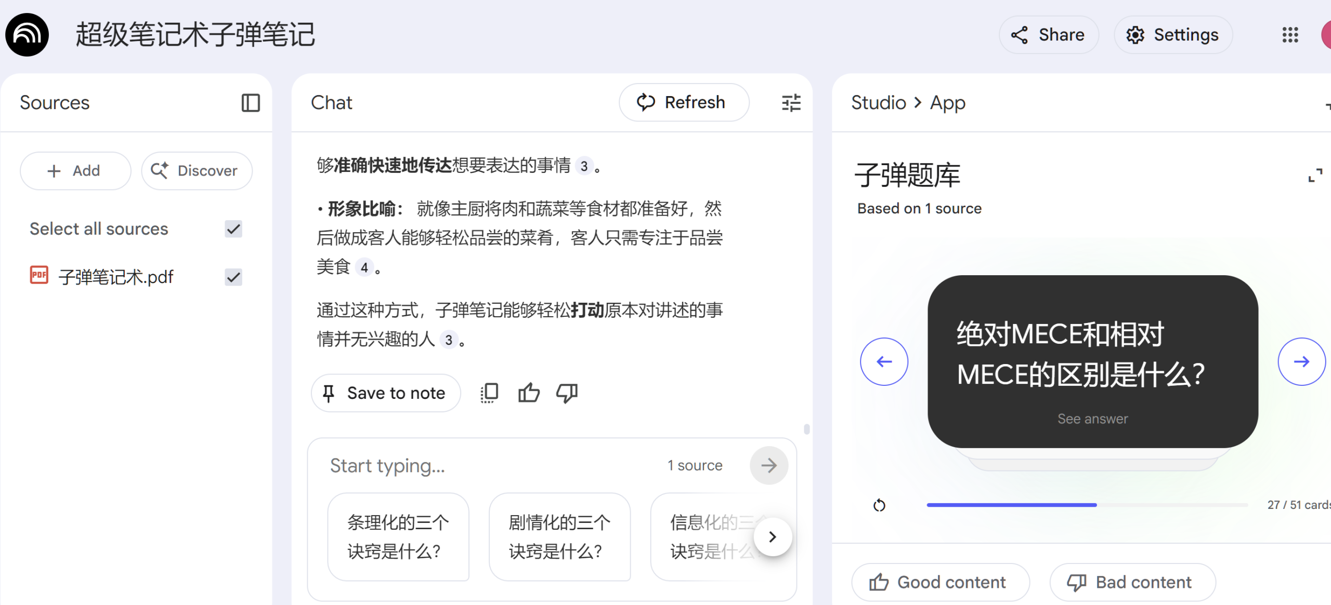
Task: Thumbs down the chat response
Action: (x=567, y=393)
